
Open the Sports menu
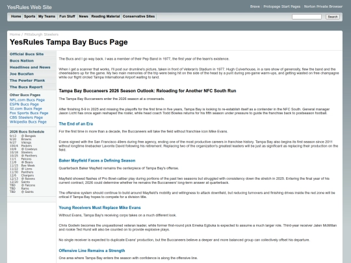tap(29, 16)
